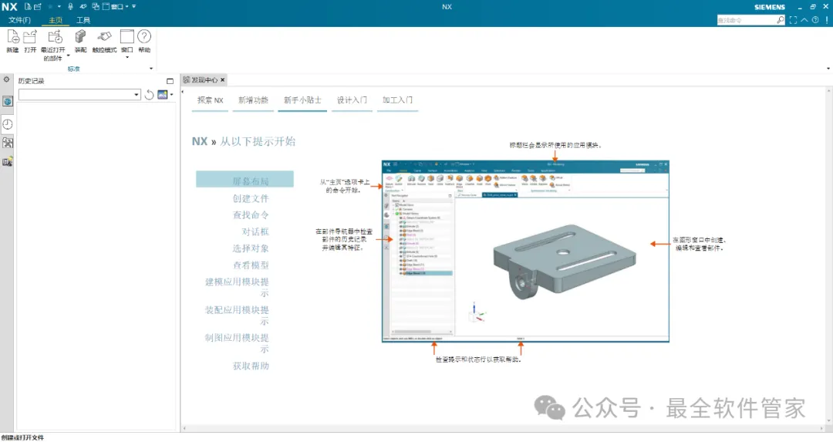The image size is (833, 442).
Task: Select the 选择对象 tip topic
Action: 251,248
